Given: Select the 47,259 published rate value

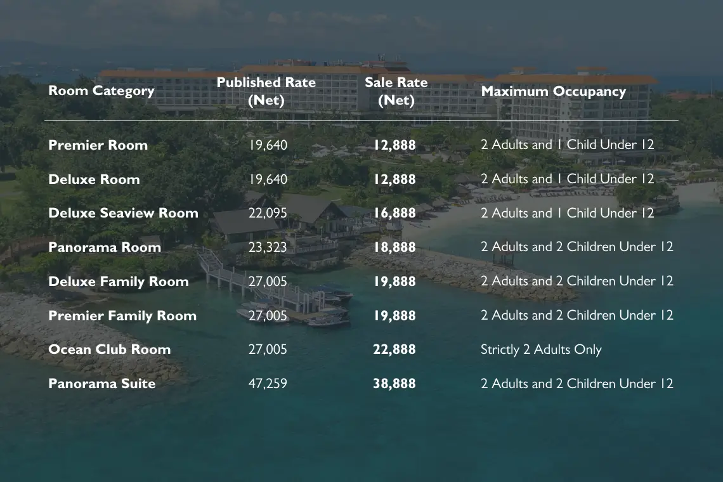Looking at the screenshot, I should (x=268, y=384).
